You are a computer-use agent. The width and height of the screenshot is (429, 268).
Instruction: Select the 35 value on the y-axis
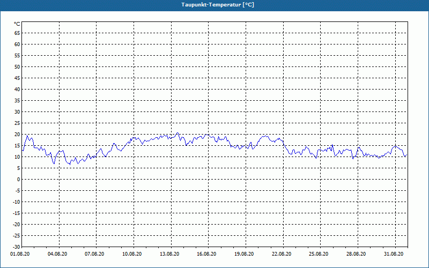point(17,101)
